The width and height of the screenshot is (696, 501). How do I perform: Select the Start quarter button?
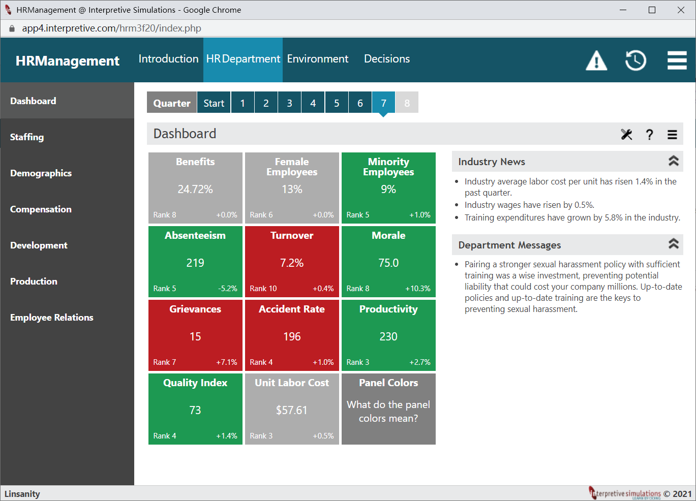click(214, 103)
